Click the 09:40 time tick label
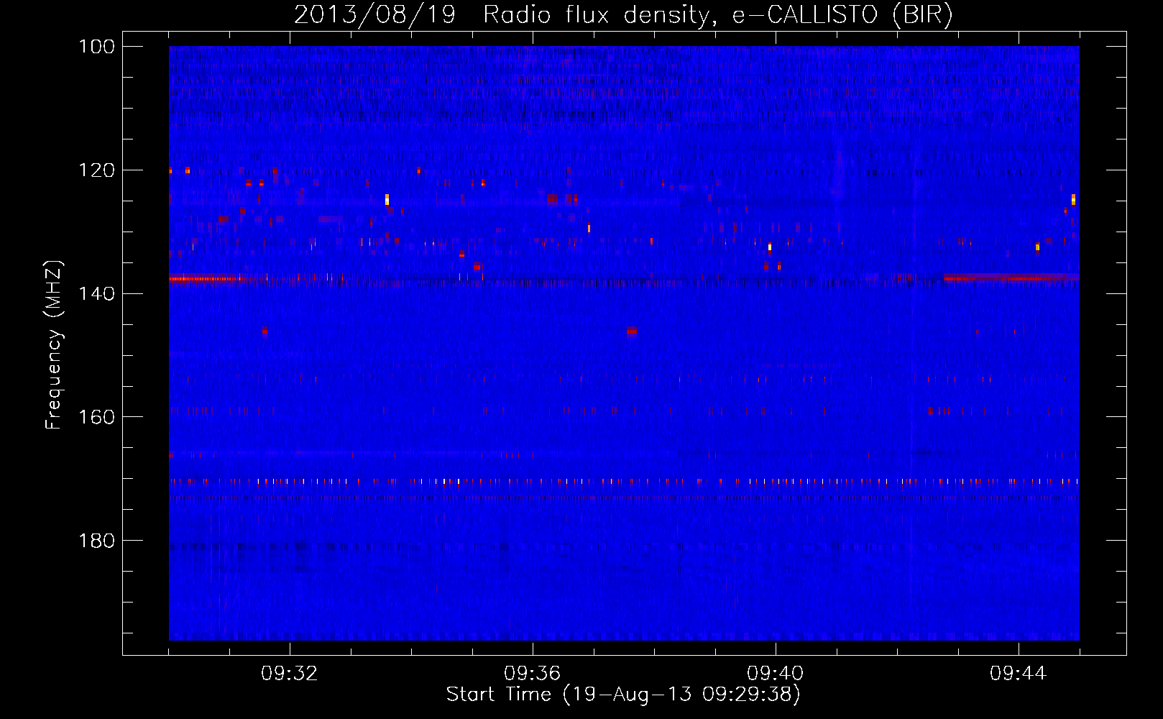The height and width of the screenshot is (719, 1163). 776,674
